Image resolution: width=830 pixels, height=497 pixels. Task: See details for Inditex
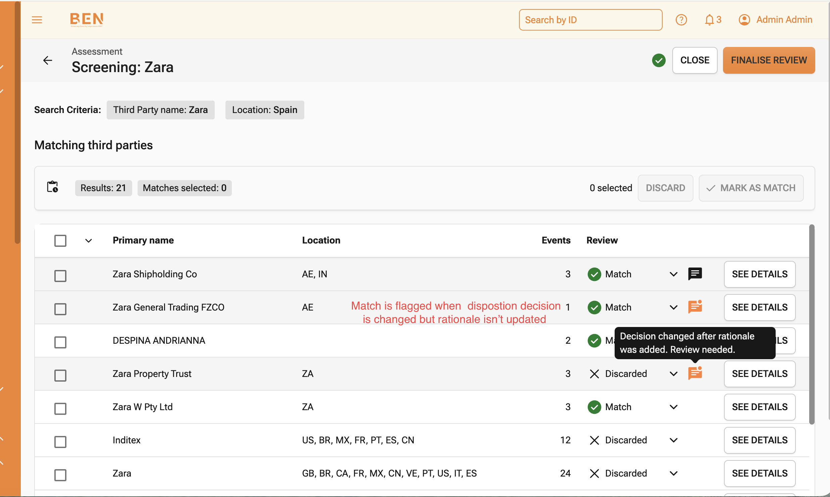click(x=760, y=440)
